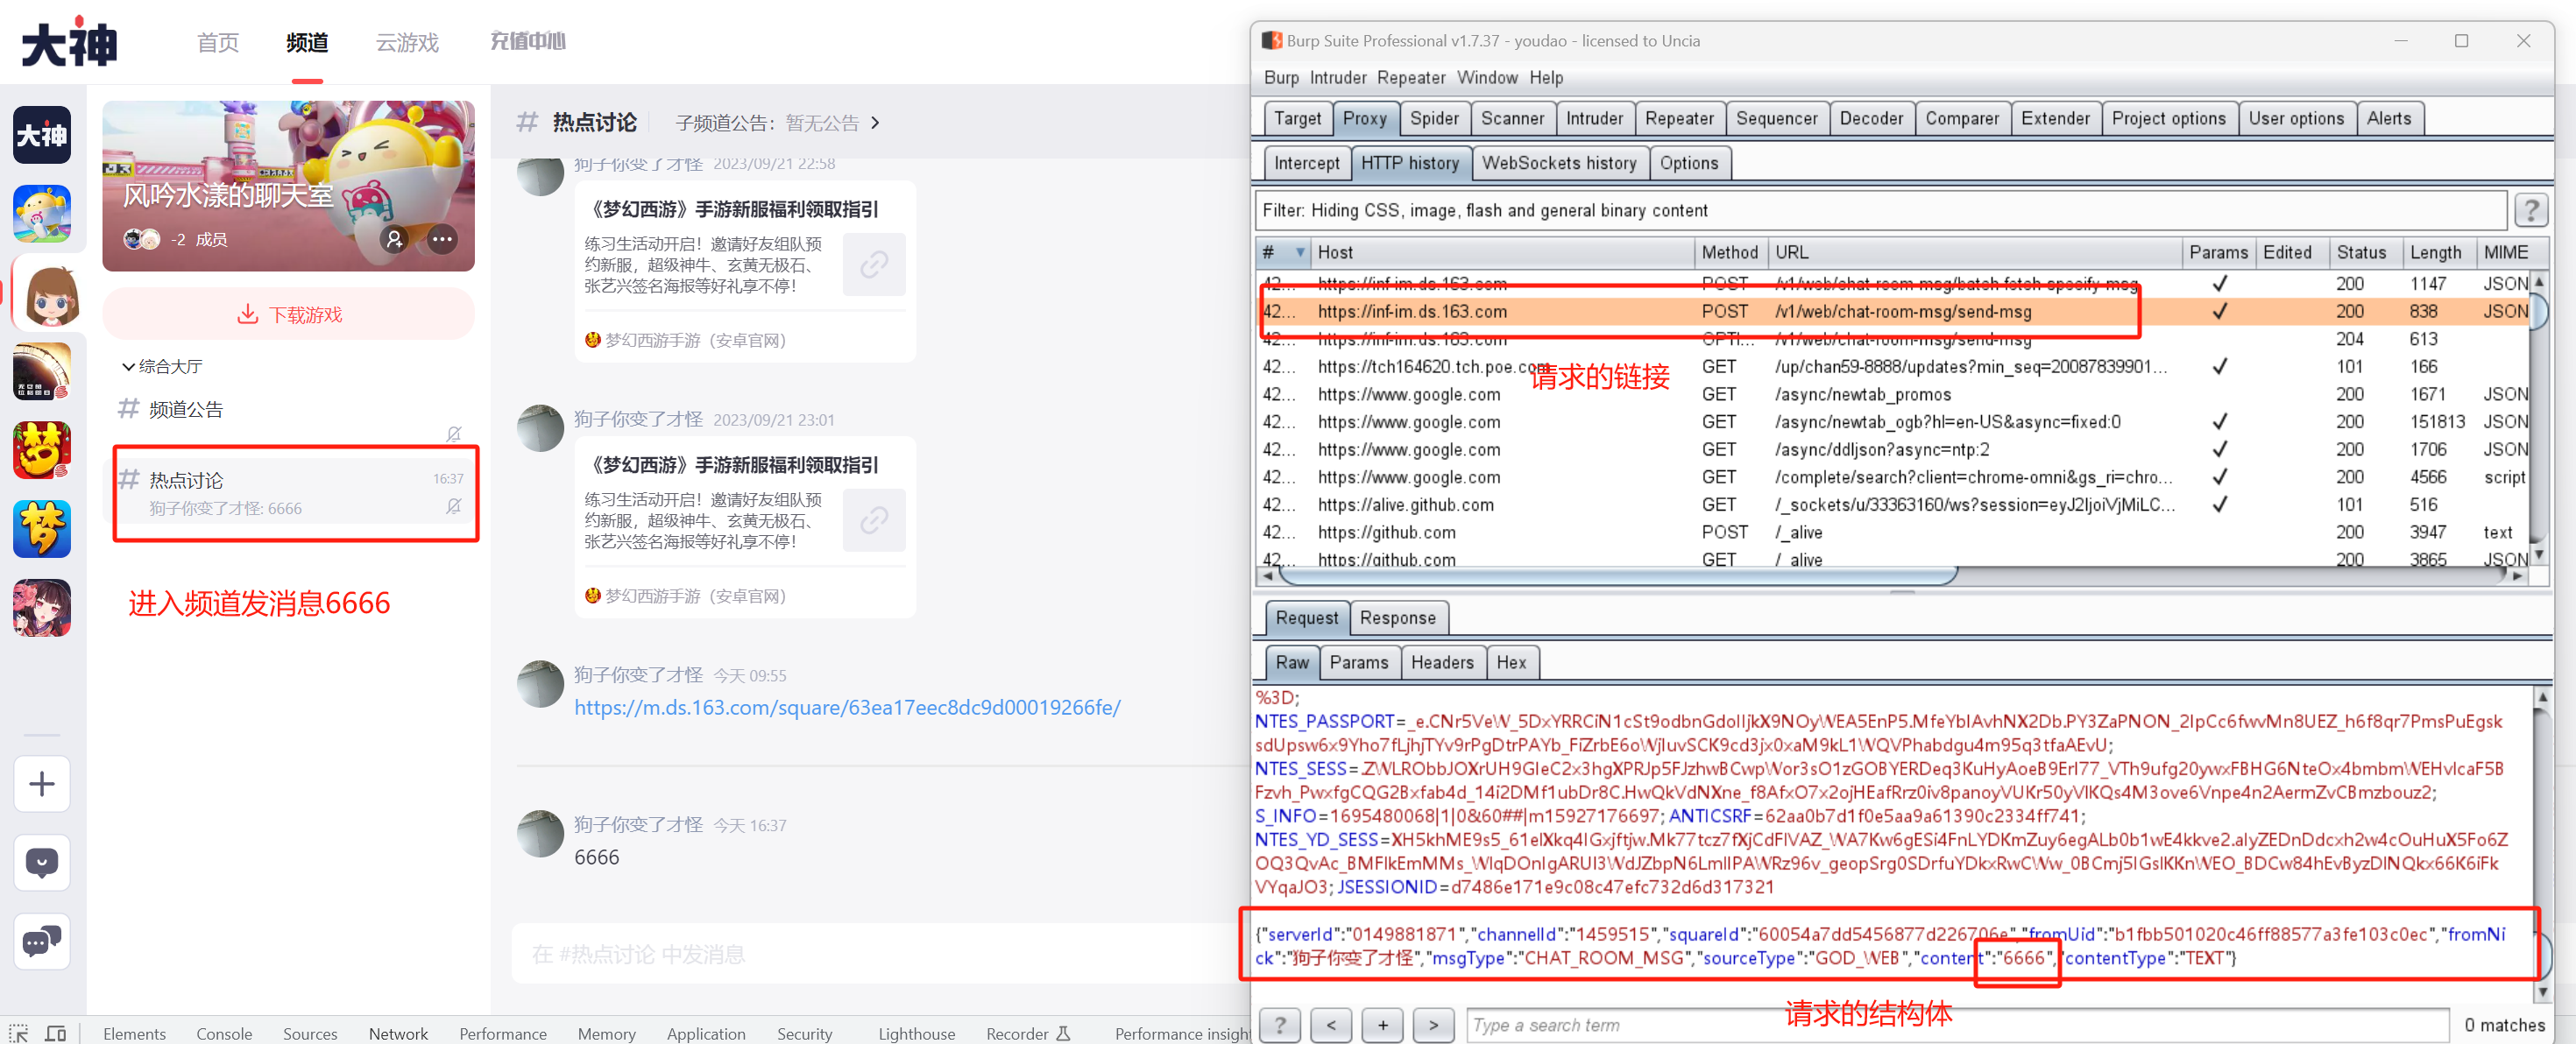Click the Intercept icon button
This screenshot has height=1044, width=2576.
(x=1306, y=163)
